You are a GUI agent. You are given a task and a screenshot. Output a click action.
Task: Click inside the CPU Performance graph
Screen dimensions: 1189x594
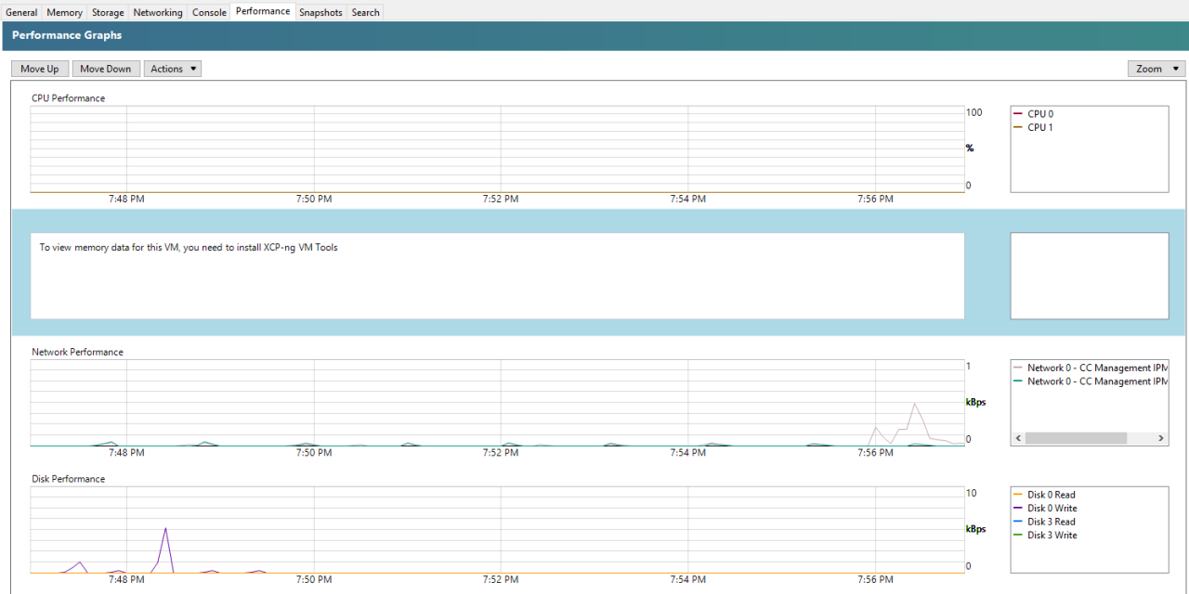497,148
